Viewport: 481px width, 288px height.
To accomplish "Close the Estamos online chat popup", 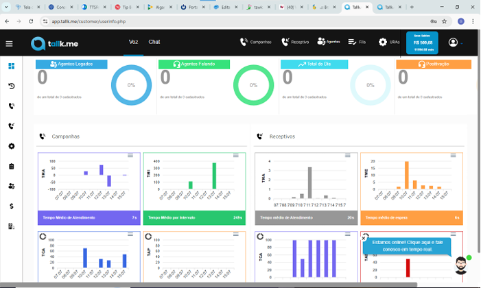I will tap(364, 238).
